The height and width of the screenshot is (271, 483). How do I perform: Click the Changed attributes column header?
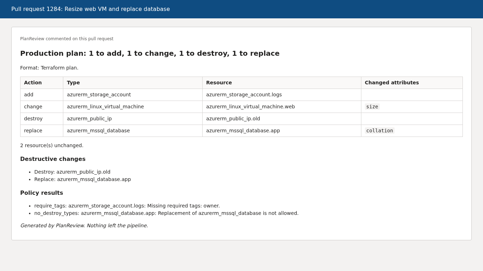click(x=412, y=83)
